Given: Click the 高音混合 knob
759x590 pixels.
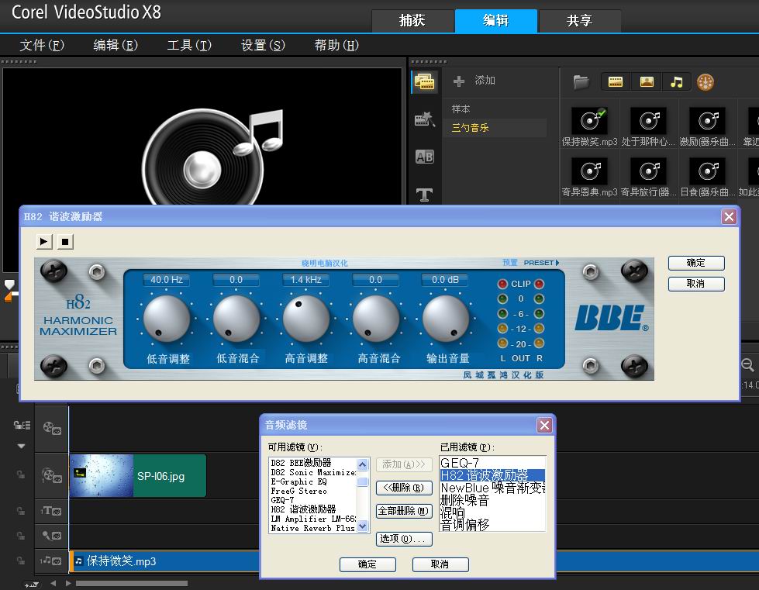Looking at the screenshot, I should point(376,319).
